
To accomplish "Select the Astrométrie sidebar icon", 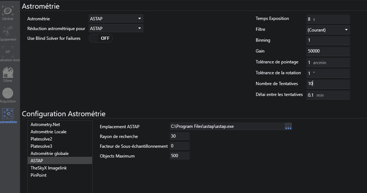I will click(x=8, y=115).
